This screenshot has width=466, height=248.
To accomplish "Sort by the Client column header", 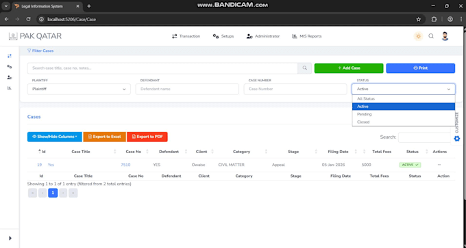I will tap(201, 152).
